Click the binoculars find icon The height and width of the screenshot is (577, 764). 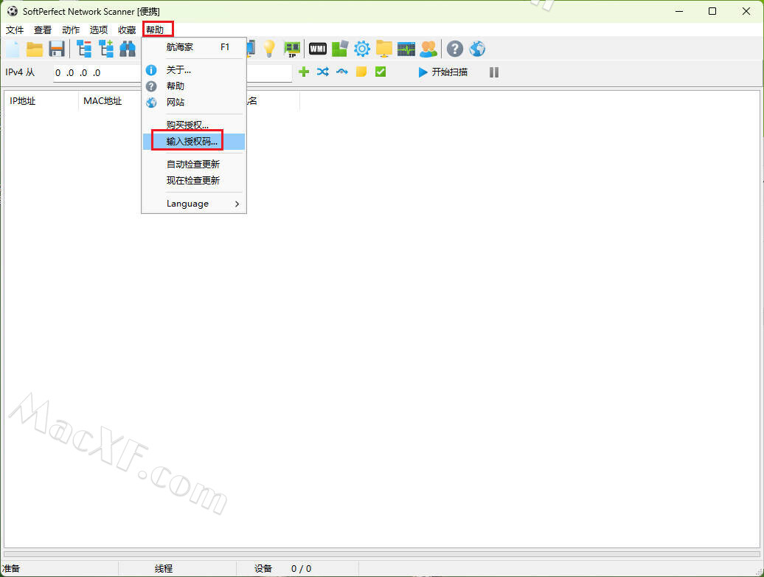click(x=128, y=49)
